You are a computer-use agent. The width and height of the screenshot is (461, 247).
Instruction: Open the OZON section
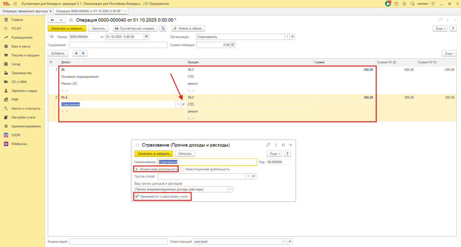point(16,135)
